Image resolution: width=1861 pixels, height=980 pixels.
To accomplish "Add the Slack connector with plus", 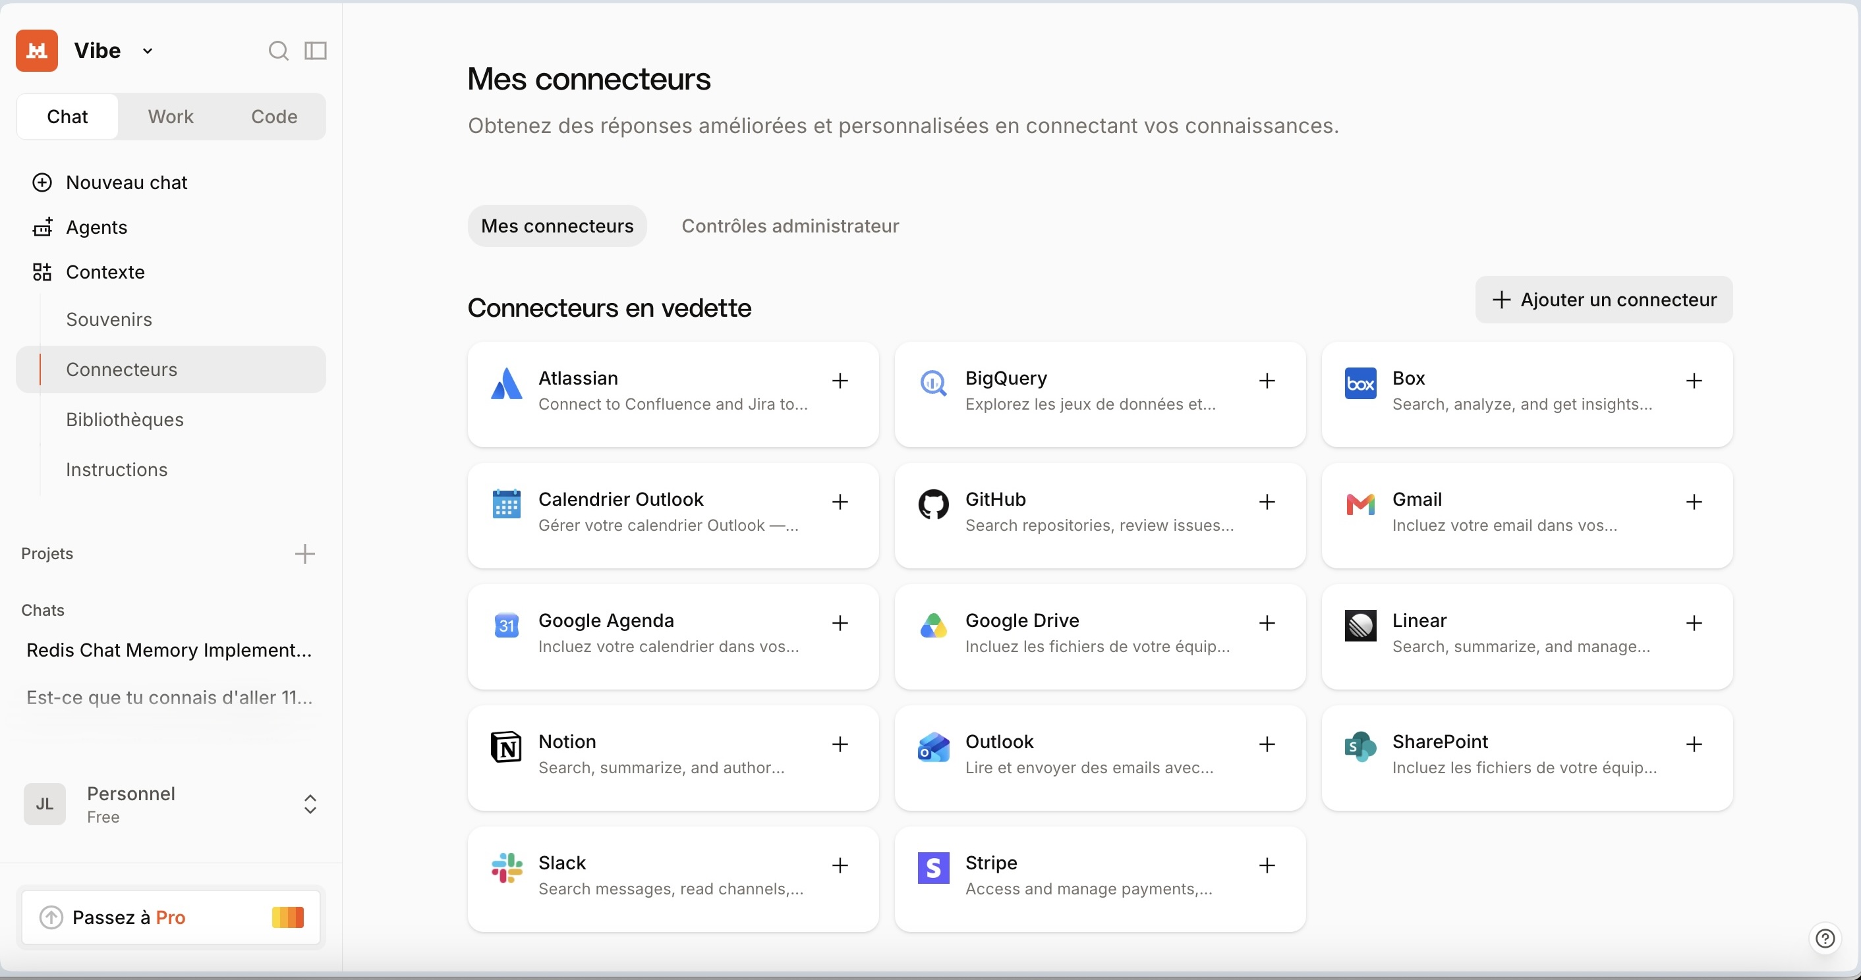I will coord(840,866).
